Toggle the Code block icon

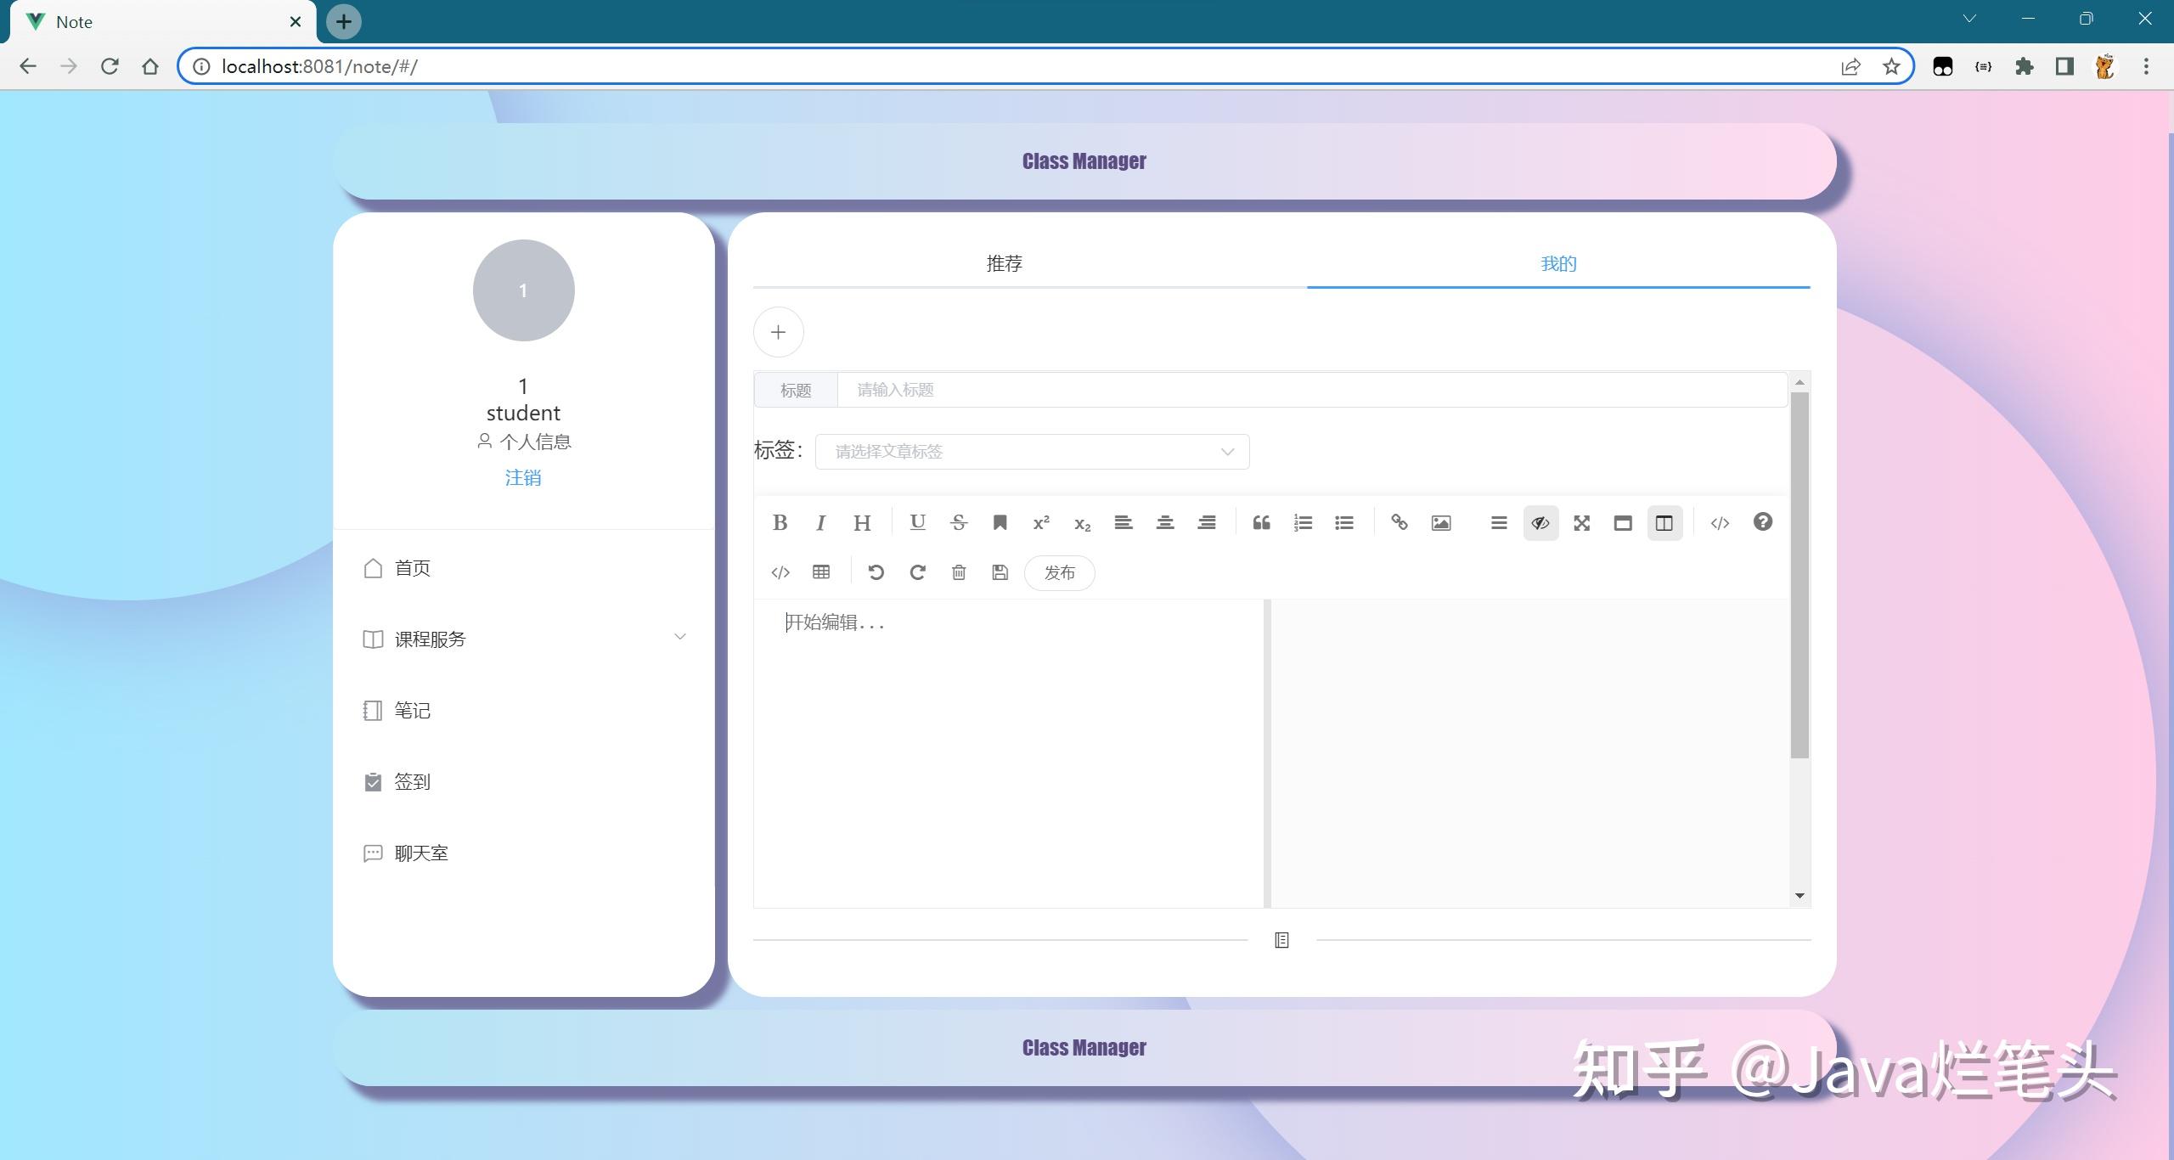click(x=778, y=572)
